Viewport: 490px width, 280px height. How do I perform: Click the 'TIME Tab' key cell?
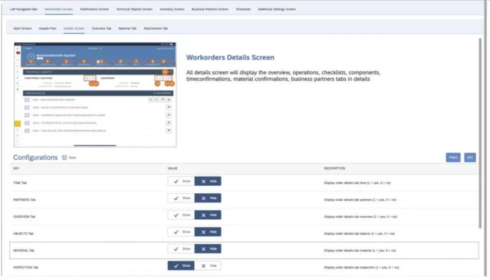(x=20, y=183)
